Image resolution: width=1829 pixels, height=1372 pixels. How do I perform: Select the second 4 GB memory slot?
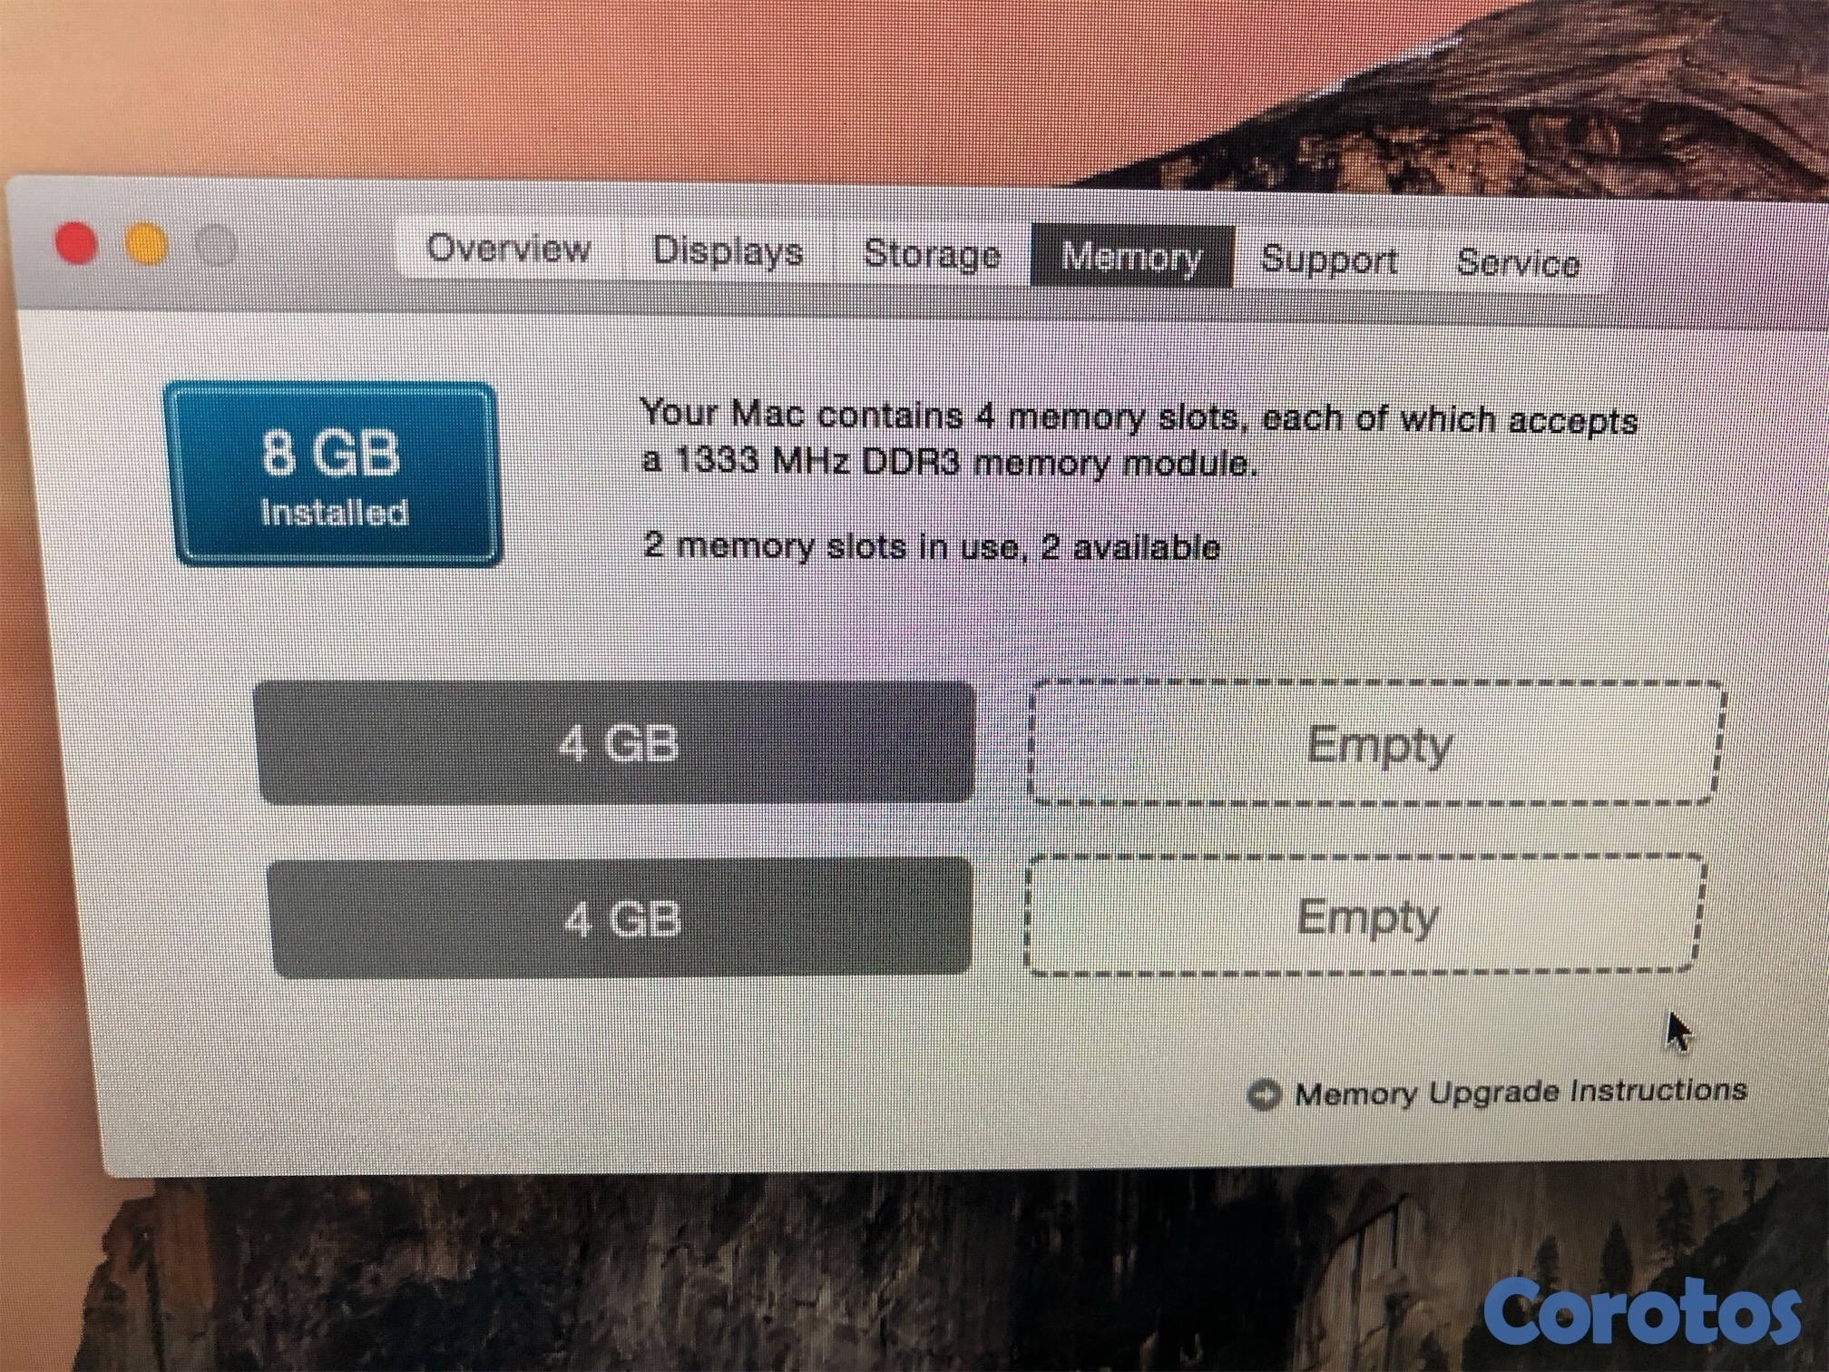(x=621, y=918)
